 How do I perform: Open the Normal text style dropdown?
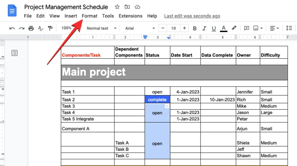click(x=101, y=28)
